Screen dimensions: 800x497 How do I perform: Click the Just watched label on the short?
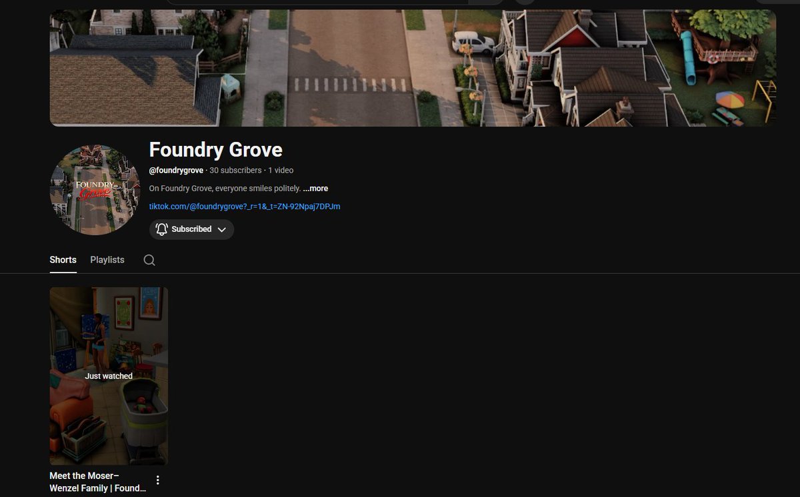109,376
